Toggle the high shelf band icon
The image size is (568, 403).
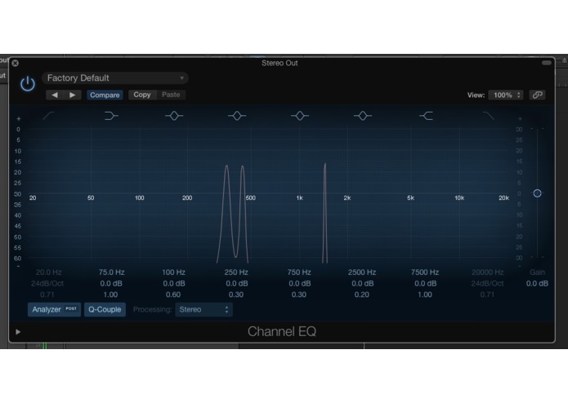click(x=426, y=116)
